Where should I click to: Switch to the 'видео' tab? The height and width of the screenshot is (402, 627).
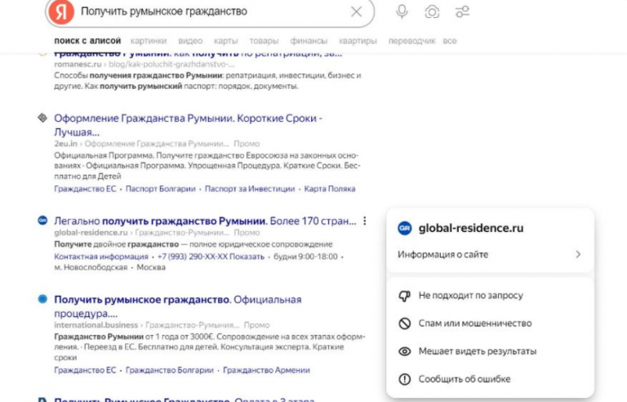click(190, 41)
